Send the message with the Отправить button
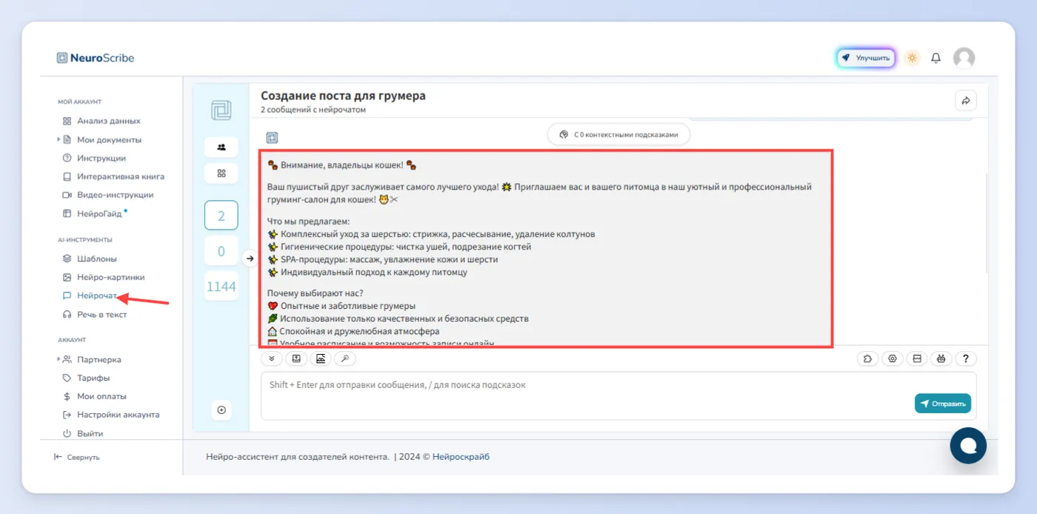Viewport: 1037px width, 514px height. click(943, 404)
